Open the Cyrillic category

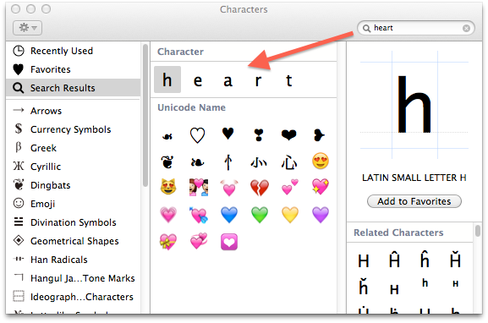click(74, 167)
